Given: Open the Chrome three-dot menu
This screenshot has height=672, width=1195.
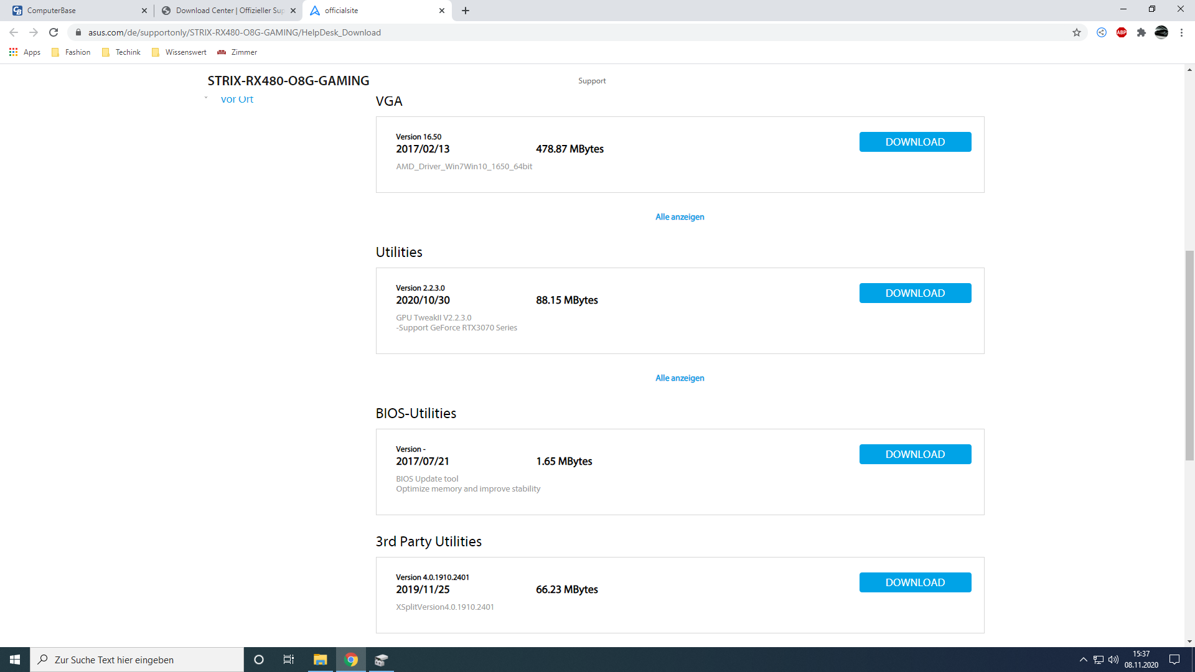Looking at the screenshot, I should tap(1181, 32).
